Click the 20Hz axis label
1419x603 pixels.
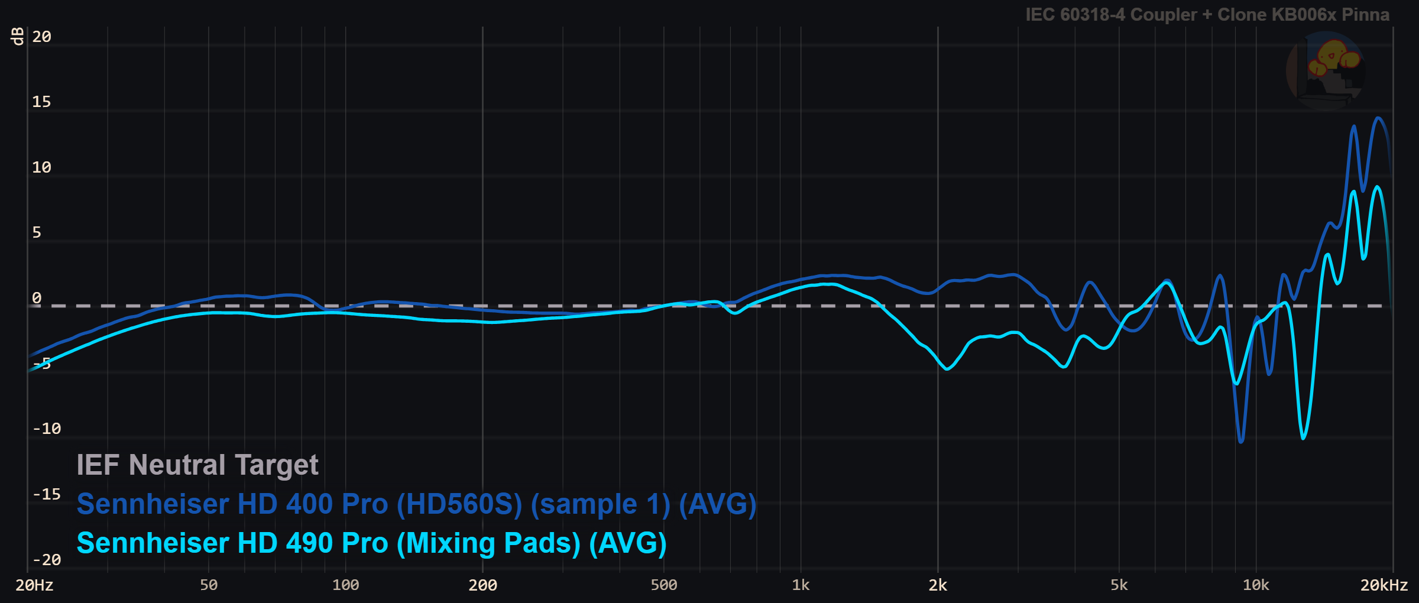pyautogui.click(x=34, y=585)
